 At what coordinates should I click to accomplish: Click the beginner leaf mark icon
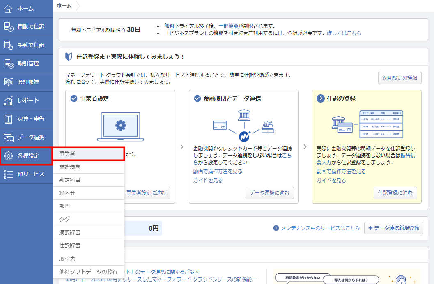click(69, 56)
